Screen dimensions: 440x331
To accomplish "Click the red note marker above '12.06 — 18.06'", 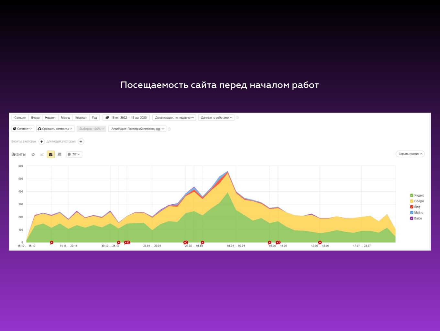I will 320,242.
